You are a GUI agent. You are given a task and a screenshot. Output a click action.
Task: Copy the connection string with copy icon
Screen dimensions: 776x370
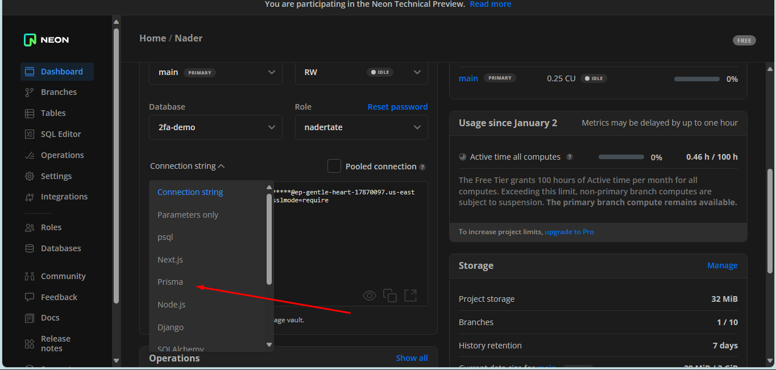[x=390, y=295]
